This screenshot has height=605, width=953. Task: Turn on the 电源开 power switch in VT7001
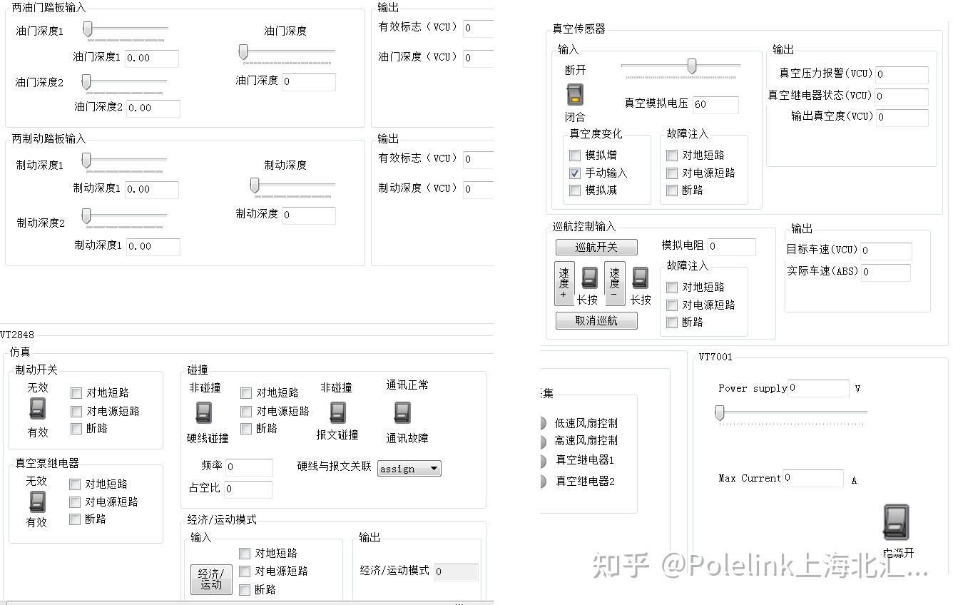[895, 523]
